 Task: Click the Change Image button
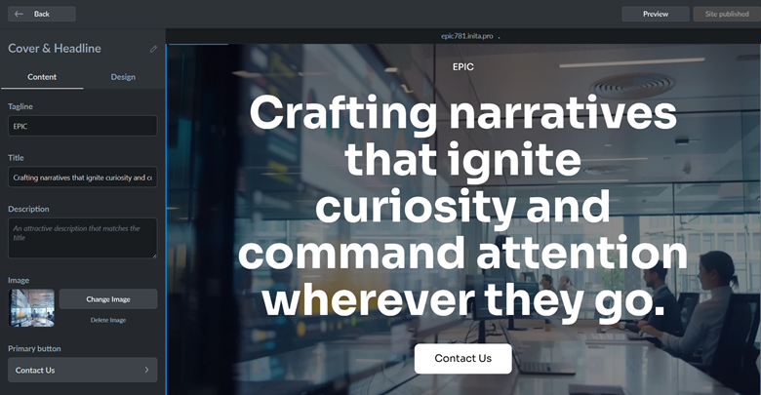pyautogui.click(x=108, y=298)
